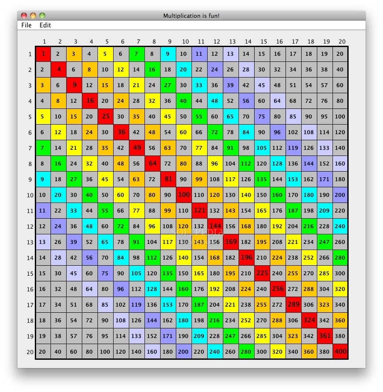This screenshot has height=392, width=383.
Task: Click the red 64 cell
Action: click(152, 163)
